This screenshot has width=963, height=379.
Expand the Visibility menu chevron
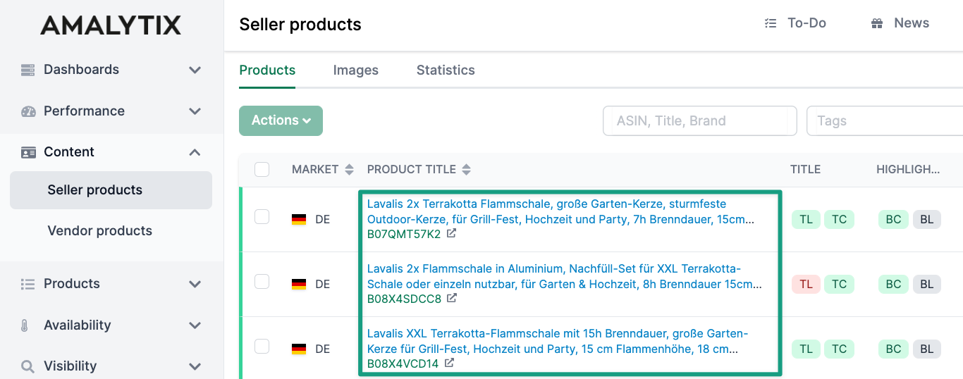195,366
